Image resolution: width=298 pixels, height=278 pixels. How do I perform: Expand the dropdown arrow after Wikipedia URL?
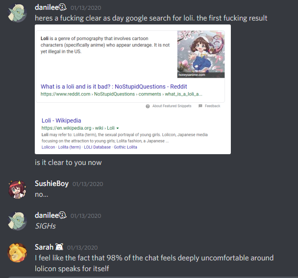[x=118, y=128]
